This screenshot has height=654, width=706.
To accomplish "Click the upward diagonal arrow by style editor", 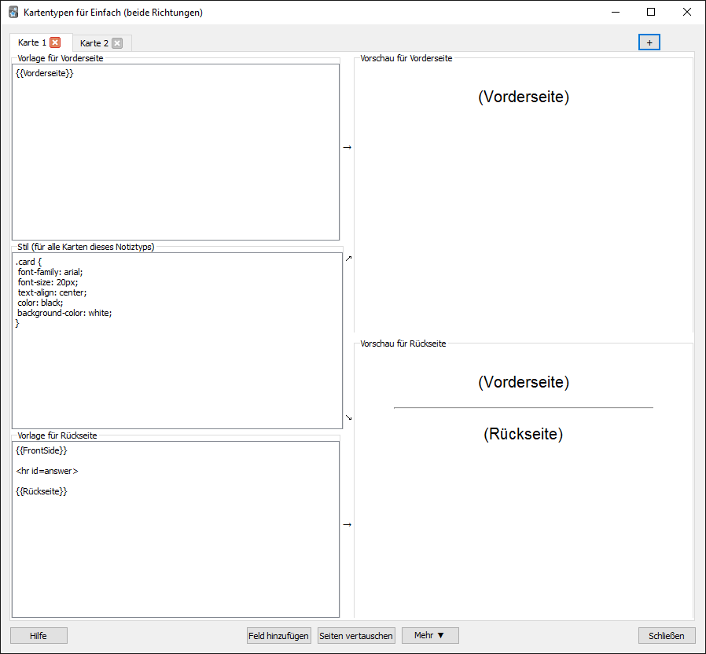I will pos(348,259).
